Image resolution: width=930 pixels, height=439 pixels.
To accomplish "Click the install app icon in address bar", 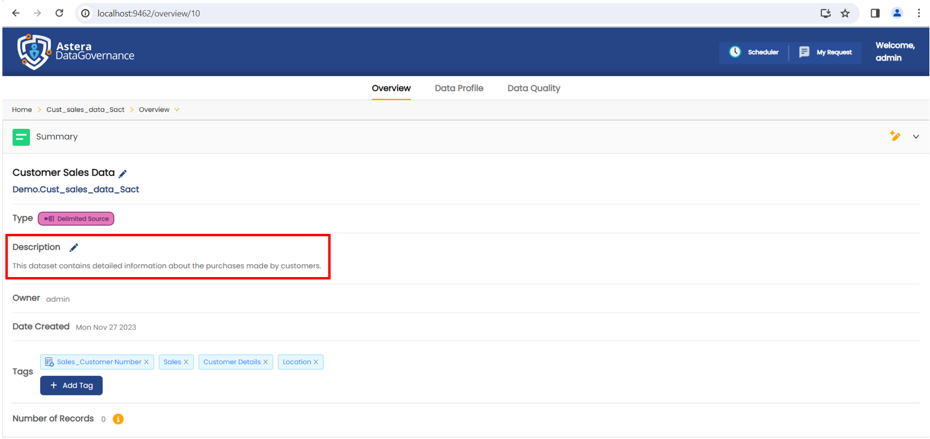I will (826, 13).
